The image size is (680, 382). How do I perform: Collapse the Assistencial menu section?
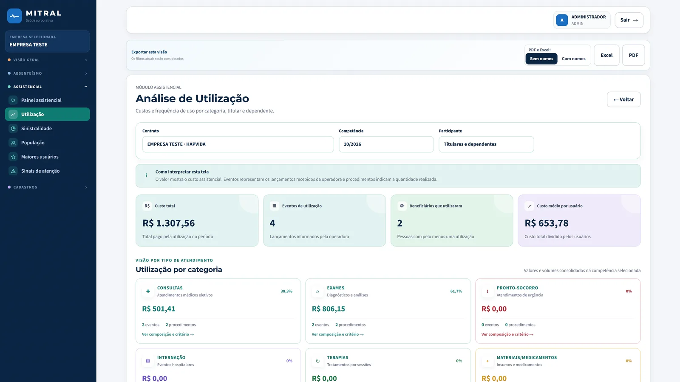pyautogui.click(x=47, y=87)
